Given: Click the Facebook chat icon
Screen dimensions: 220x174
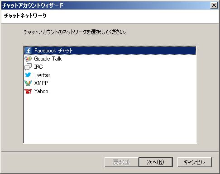Looking at the screenshot, I should click(28, 51).
